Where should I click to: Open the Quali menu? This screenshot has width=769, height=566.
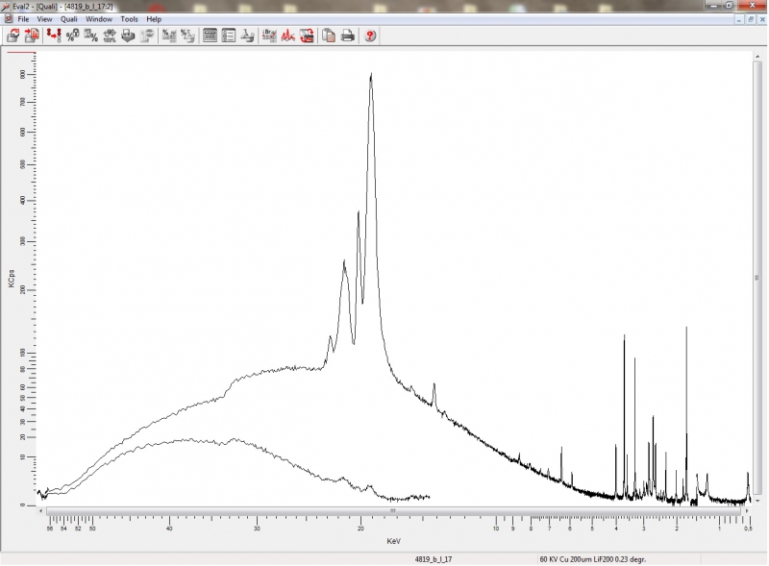pyautogui.click(x=69, y=19)
